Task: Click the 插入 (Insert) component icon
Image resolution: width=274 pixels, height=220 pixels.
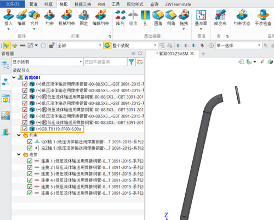Action: [8, 15]
